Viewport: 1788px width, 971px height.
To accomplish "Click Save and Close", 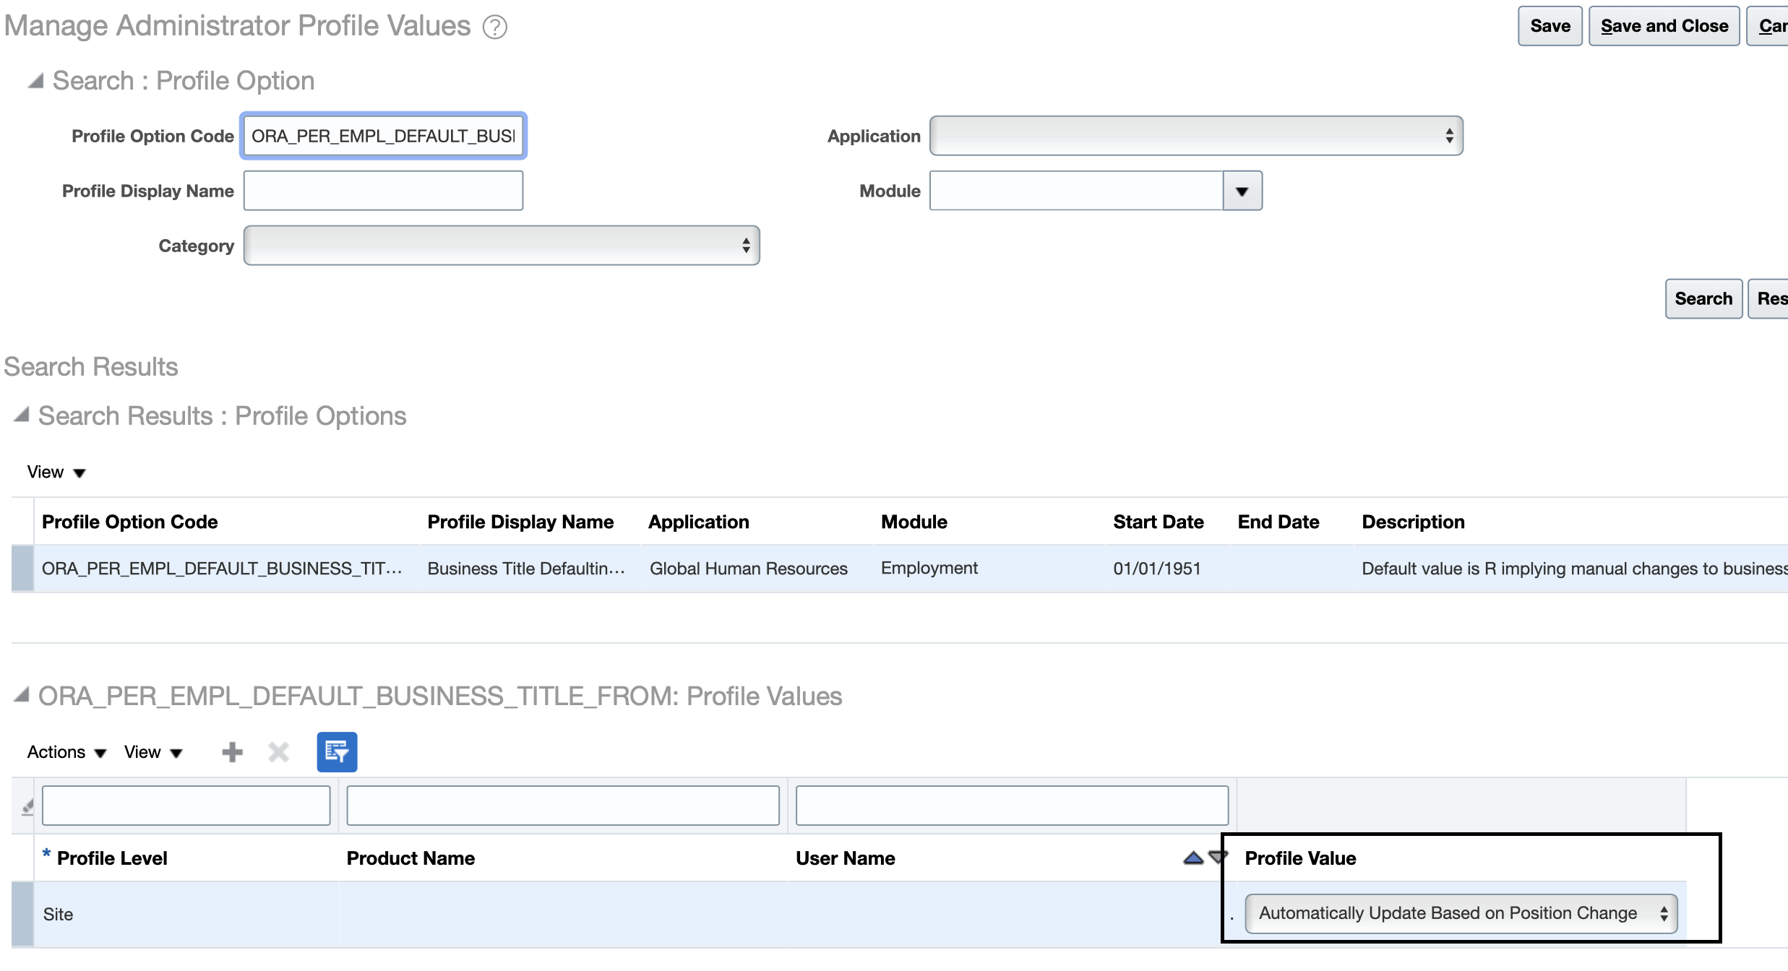I will tap(1664, 25).
